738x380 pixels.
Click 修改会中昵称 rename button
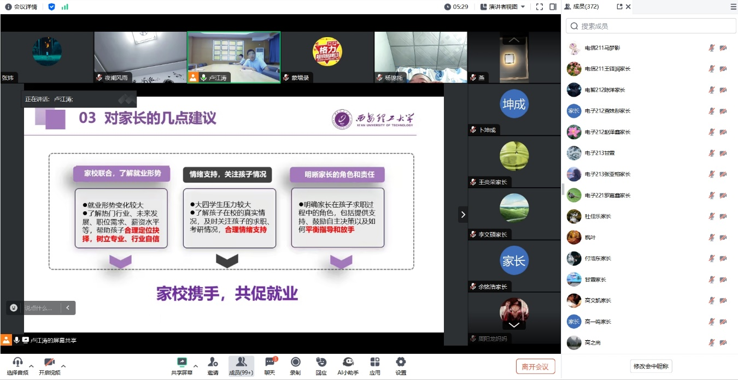tap(651, 366)
